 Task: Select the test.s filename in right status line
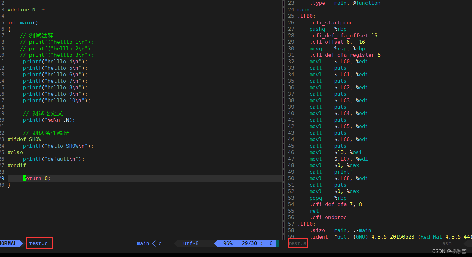click(297, 243)
